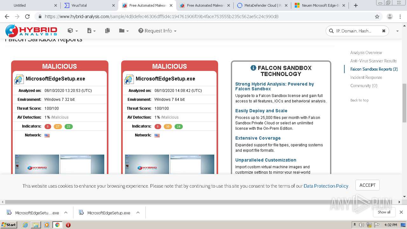This screenshot has height=229, width=407.
Task: Close the VirusTotal tab
Action: [114, 5]
